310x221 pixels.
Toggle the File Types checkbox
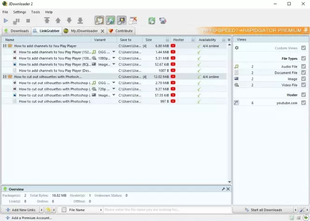point(303,58)
